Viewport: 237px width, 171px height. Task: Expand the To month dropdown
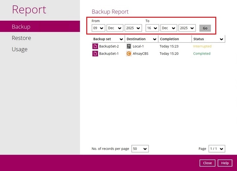coord(169,28)
